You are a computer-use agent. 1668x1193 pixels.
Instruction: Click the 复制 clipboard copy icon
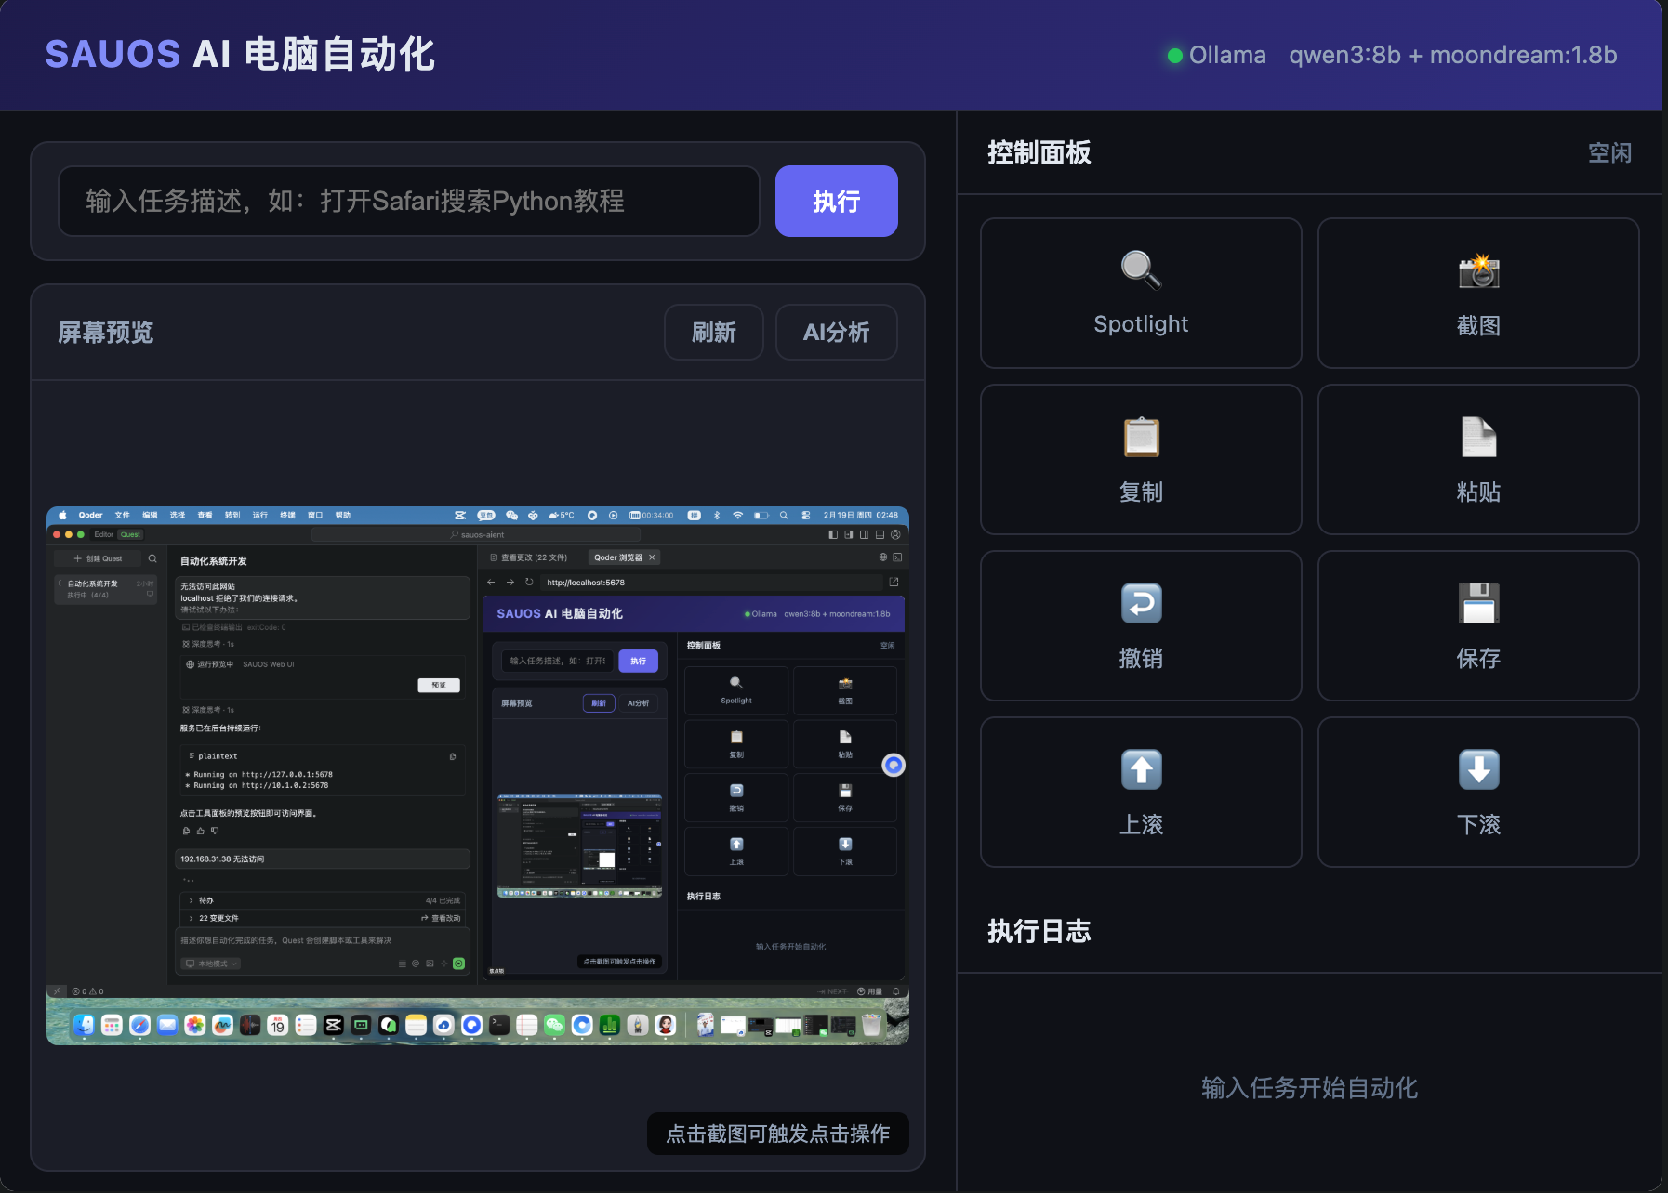pos(1140,438)
